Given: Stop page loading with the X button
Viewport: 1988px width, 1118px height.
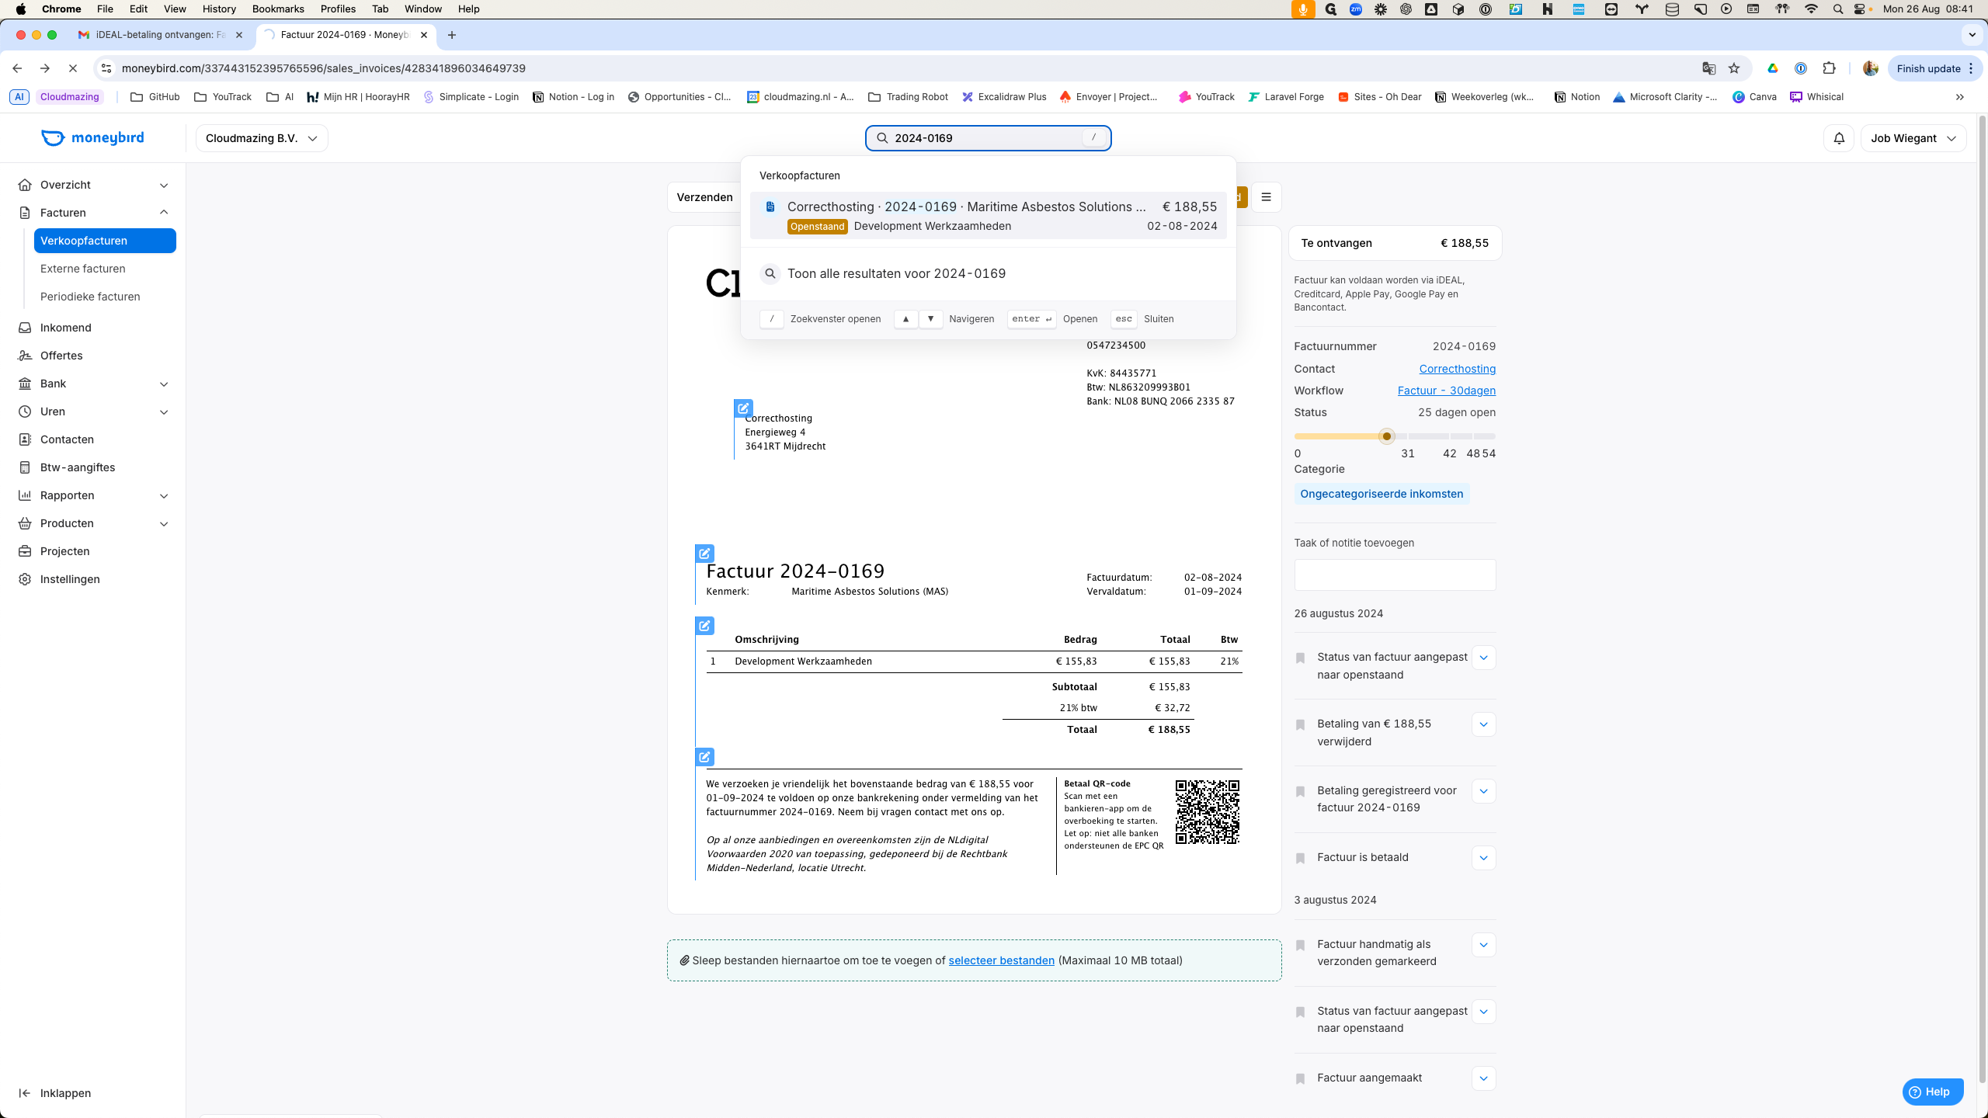Looking at the screenshot, I should pos(73,68).
